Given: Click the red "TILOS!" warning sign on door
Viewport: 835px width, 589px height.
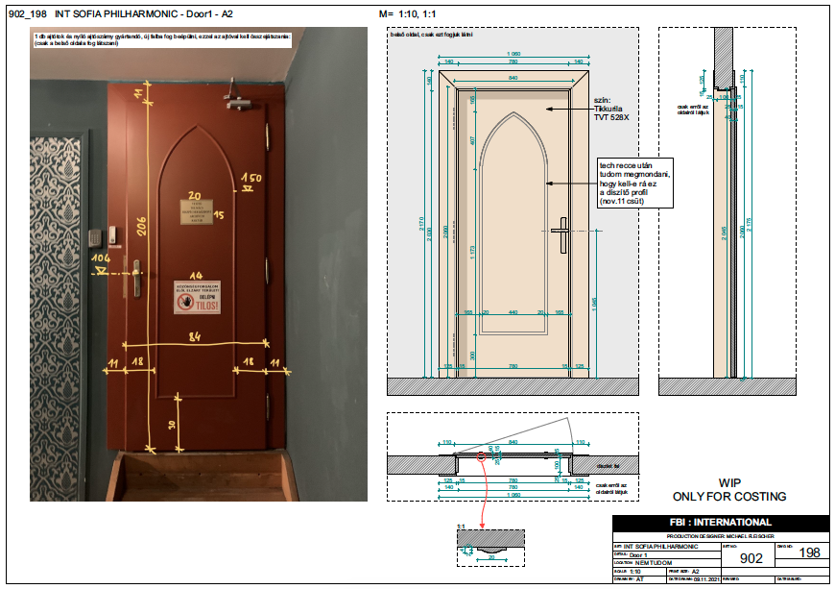Looking at the screenshot, I should pyautogui.click(x=197, y=298).
